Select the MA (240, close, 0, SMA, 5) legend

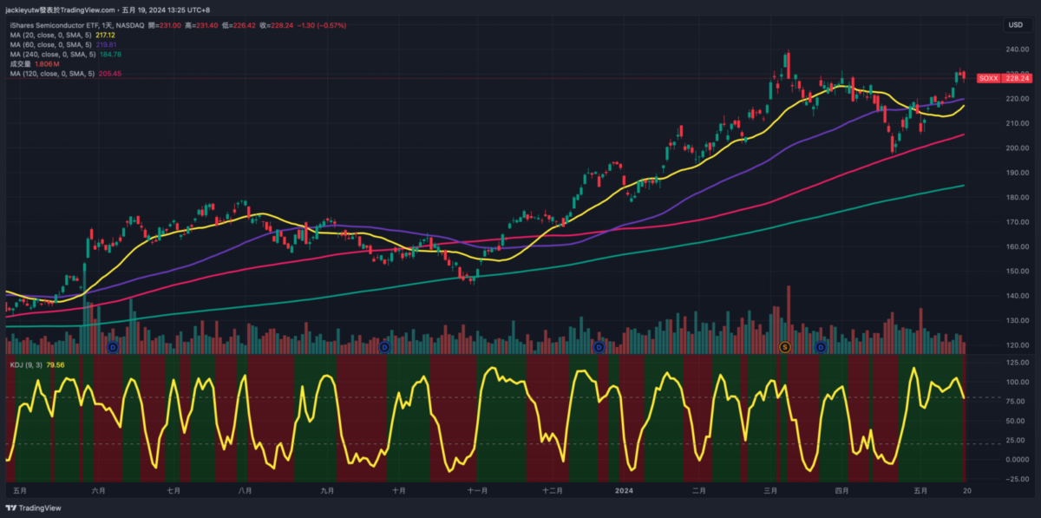click(58, 54)
